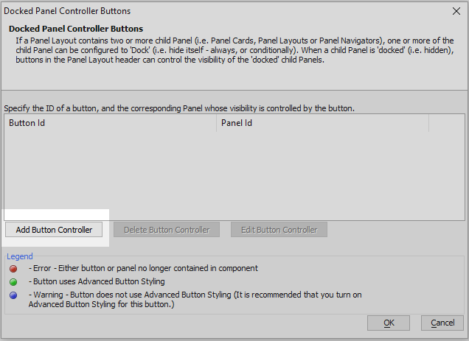Image resolution: width=469 pixels, height=341 pixels.
Task: Select the Button Id column header
Action: point(111,123)
